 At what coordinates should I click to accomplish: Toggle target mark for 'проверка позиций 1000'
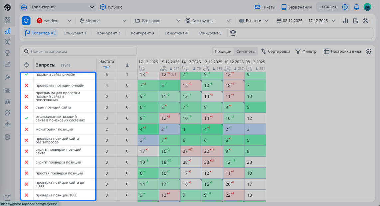[27, 195]
